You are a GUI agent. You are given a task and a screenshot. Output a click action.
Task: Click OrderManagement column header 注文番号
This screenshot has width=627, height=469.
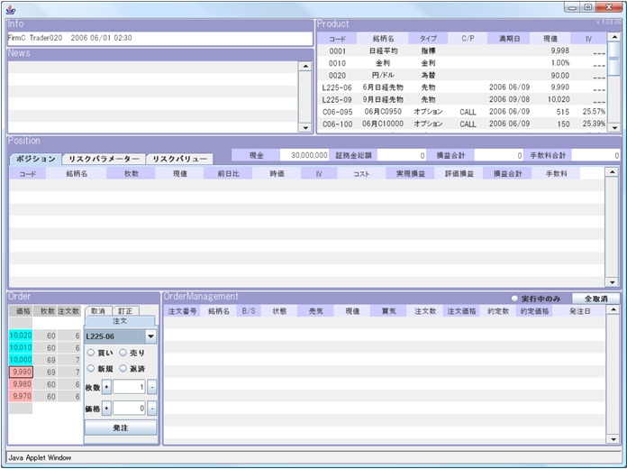182,311
